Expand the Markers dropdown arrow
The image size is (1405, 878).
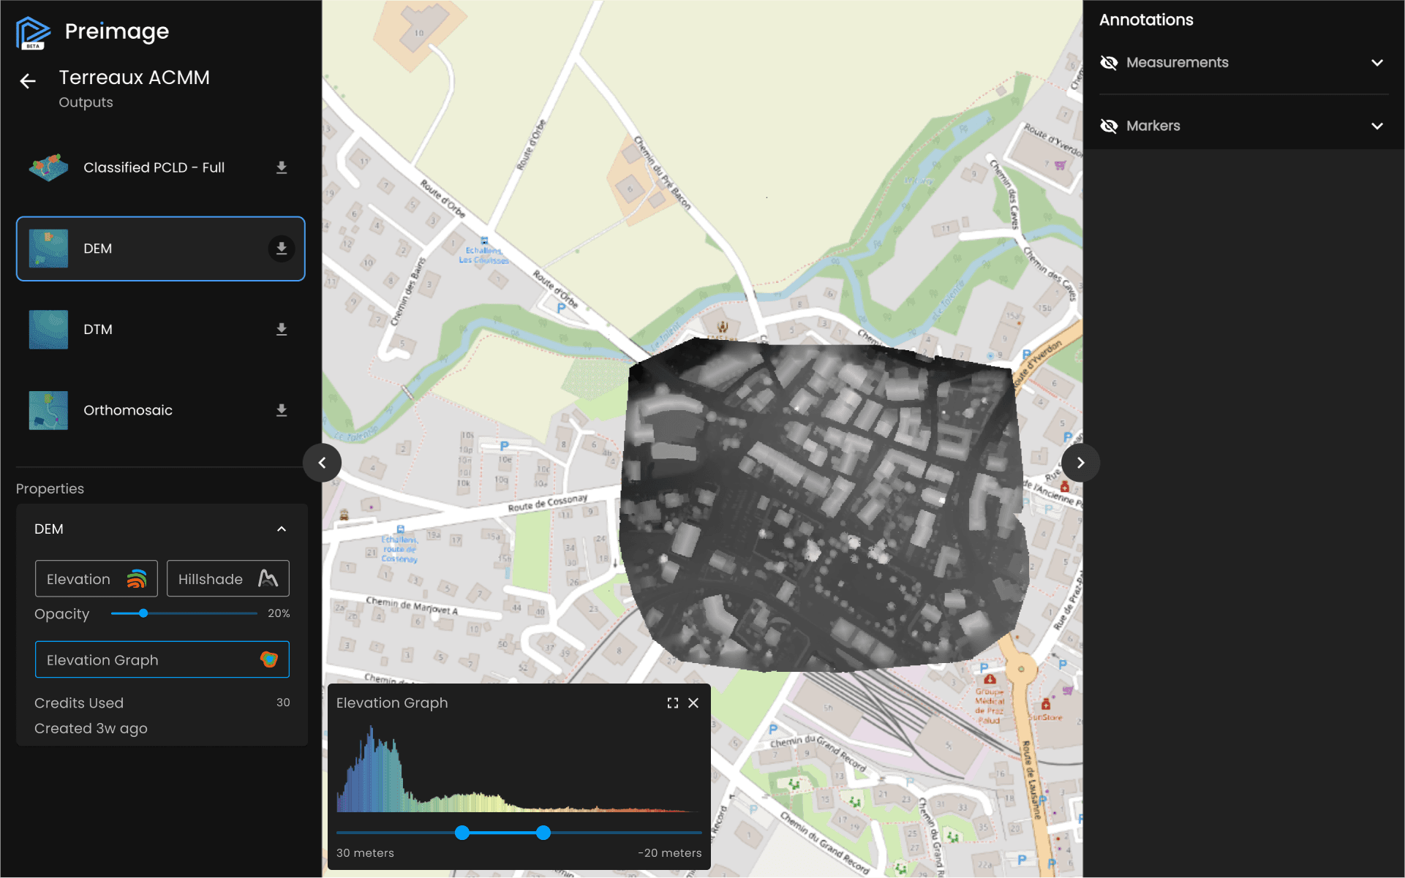tap(1376, 126)
